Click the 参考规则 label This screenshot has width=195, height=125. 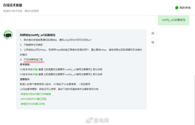tap(25, 65)
